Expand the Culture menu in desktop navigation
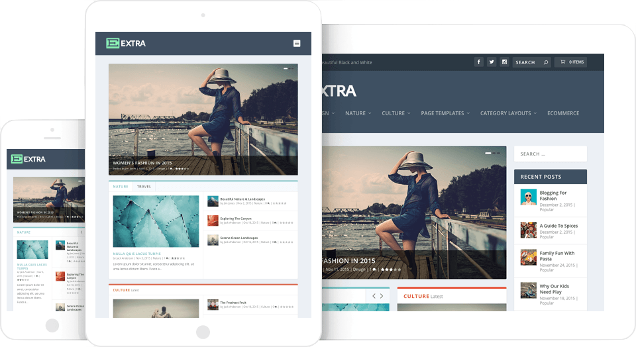 pyautogui.click(x=396, y=113)
